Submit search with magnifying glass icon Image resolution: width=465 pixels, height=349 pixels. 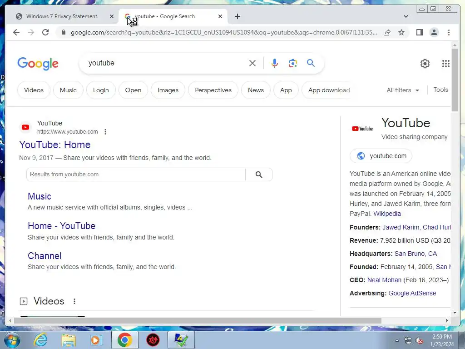pos(311,63)
